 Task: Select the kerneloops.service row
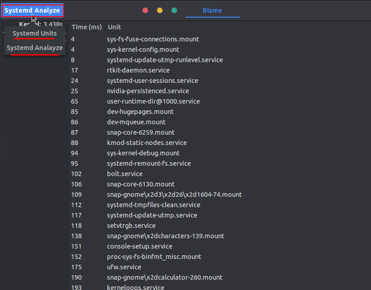coord(220,287)
